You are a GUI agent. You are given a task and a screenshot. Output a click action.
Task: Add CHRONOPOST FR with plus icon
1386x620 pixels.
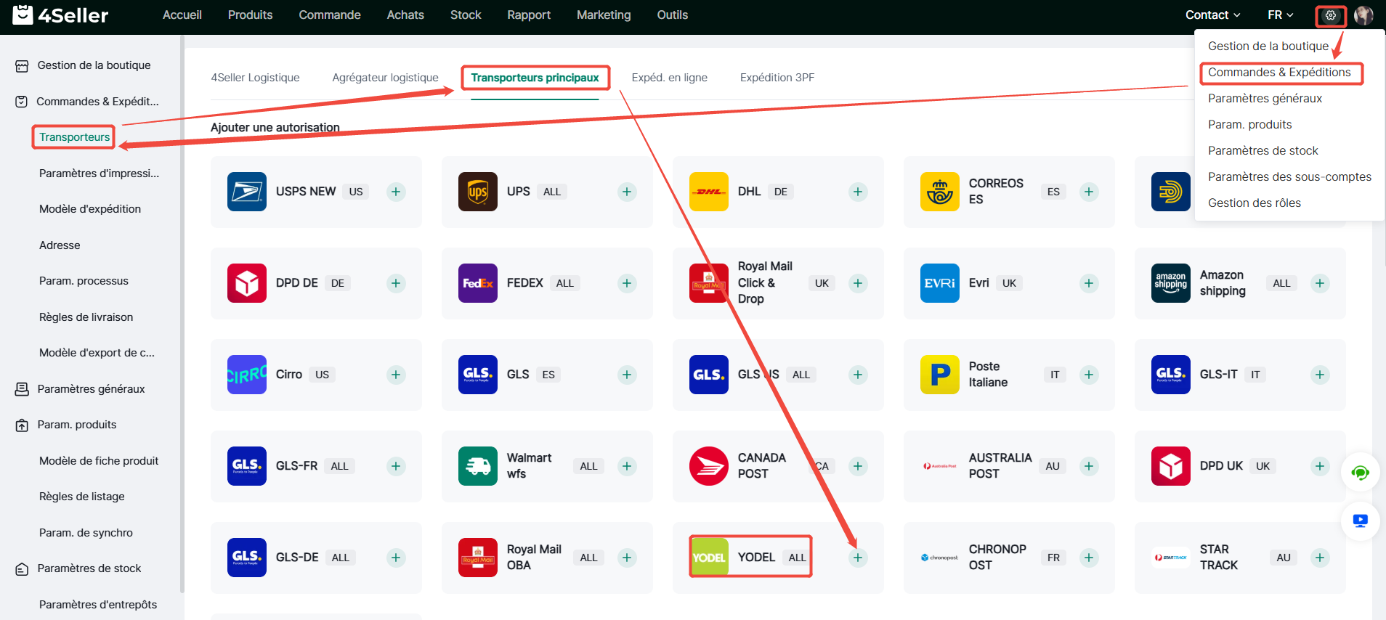pyautogui.click(x=1089, y=558)
